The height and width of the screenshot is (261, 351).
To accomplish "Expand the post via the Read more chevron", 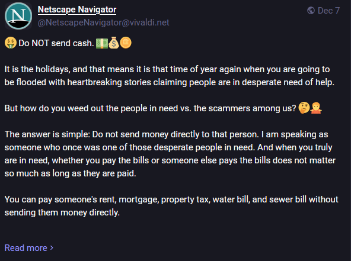I will click(52, 247).
